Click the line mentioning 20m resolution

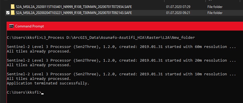(x=121, y=60)
